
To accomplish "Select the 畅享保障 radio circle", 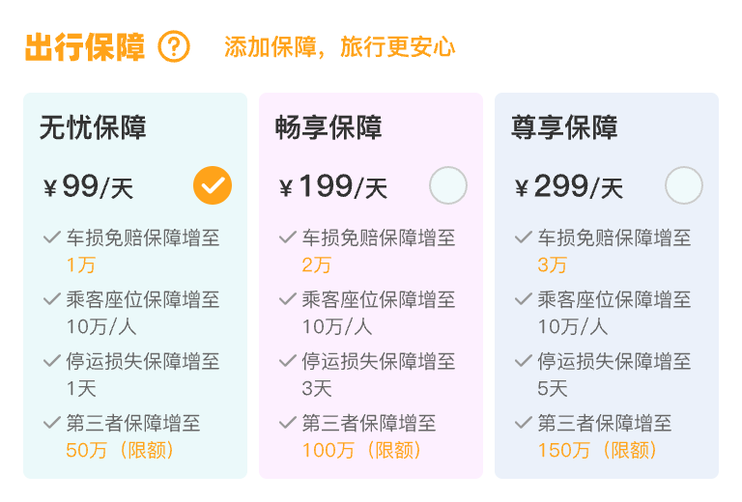I will point(448,185).
